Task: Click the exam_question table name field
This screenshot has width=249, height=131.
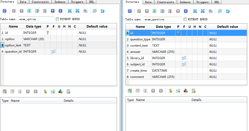Action: click(x=163, y=19)
